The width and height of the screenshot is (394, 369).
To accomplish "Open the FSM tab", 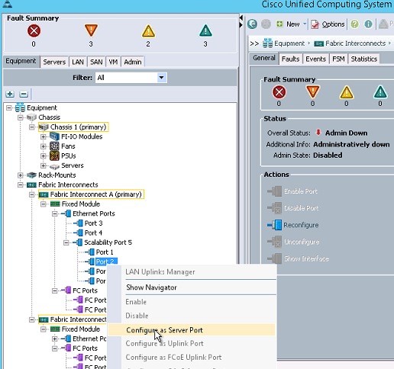I will (x=338, y=59).
